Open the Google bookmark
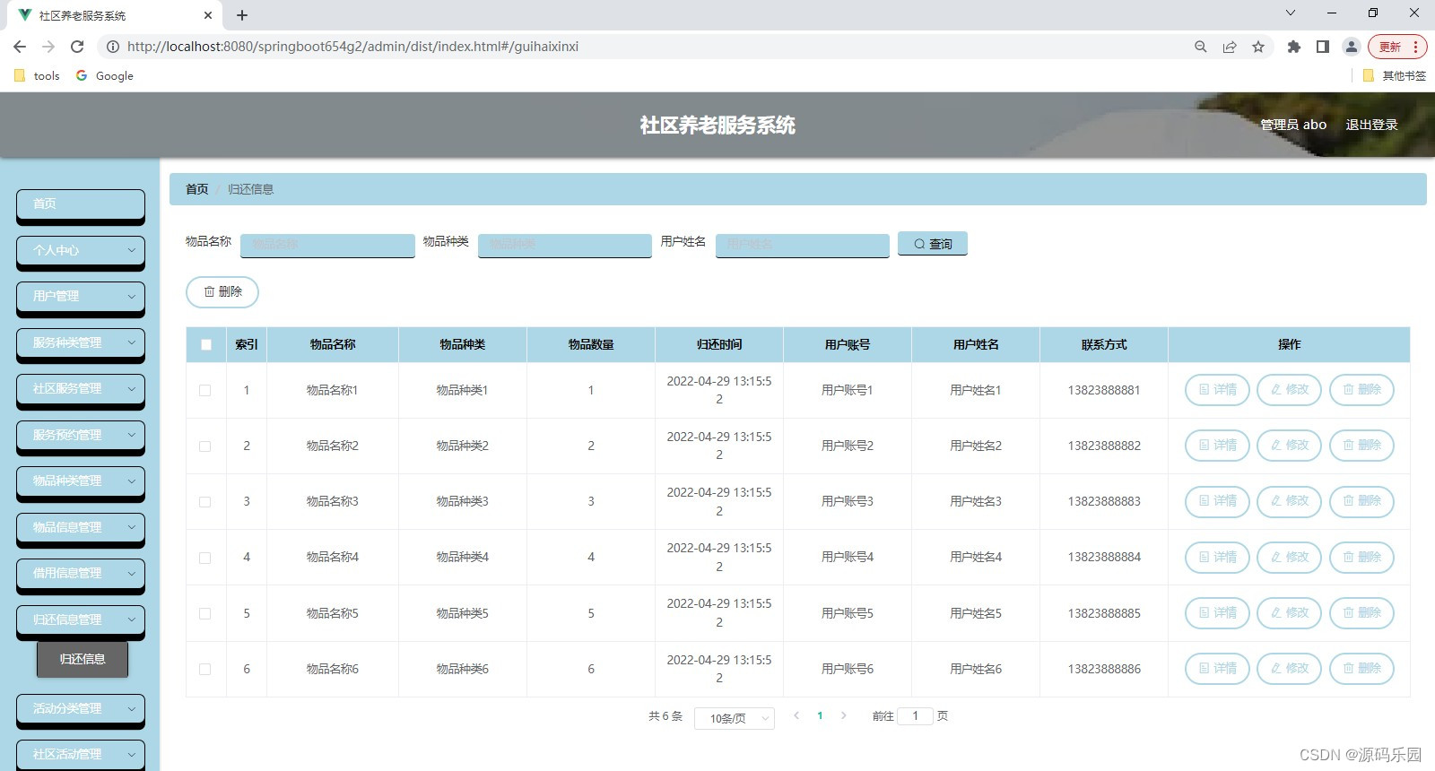This screenshot has height=771, width=1435. [x=105, y=76]
